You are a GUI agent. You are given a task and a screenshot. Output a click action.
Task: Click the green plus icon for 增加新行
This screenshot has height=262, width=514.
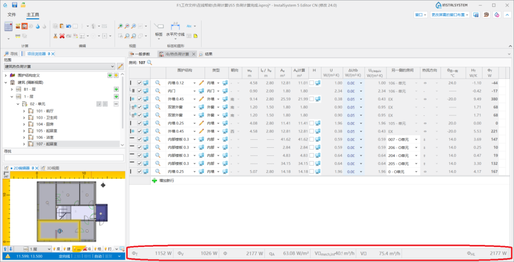click(x=154, y=180)
